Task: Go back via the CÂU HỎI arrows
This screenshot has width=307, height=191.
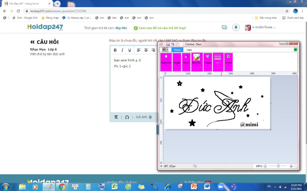Action: coord(32,42)
